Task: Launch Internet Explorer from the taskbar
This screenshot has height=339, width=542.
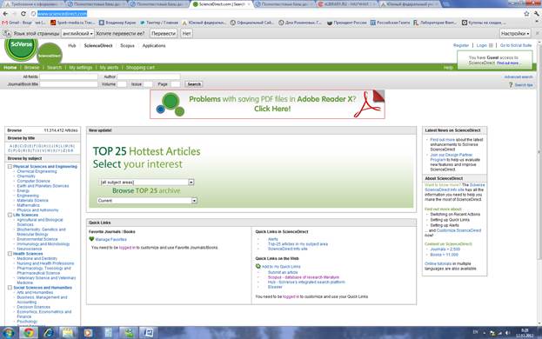Action: [x=49, y=333]
